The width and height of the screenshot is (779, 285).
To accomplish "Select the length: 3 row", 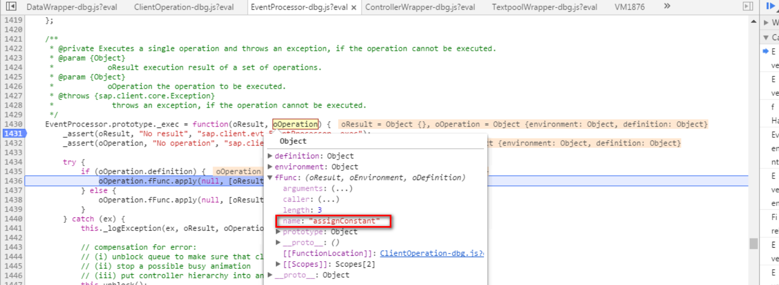I will [x=302, y=210].
